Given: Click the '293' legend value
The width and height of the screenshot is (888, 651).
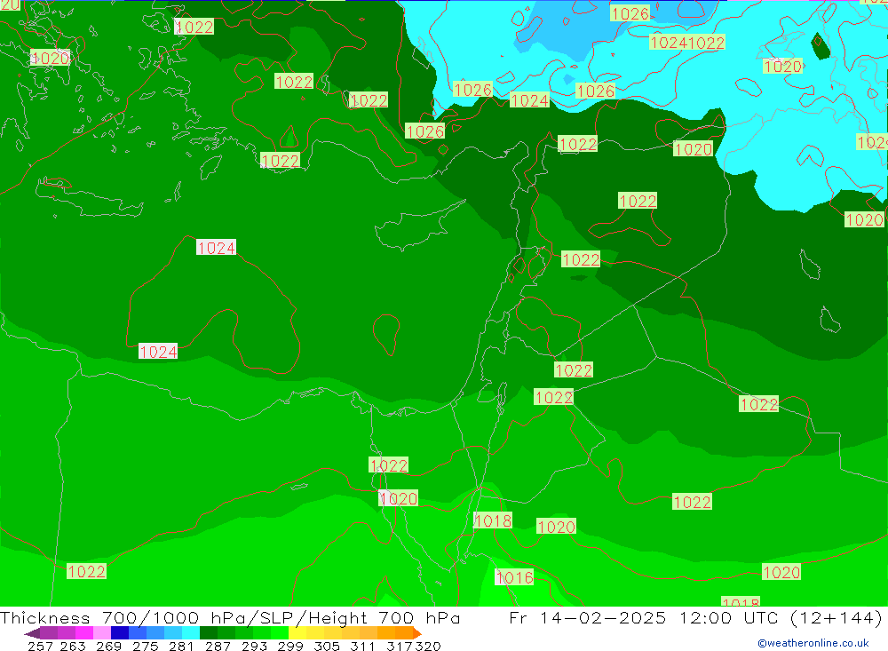Looking at the screenshot, I should pos(254,646).
